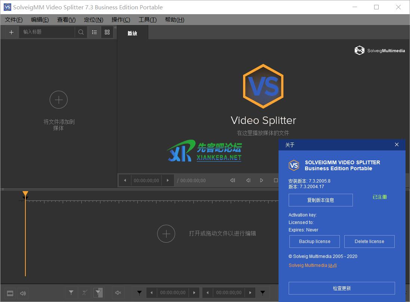The image size is (410, 302).
Task: Switch media library to list view
Action: click(94, 32)
